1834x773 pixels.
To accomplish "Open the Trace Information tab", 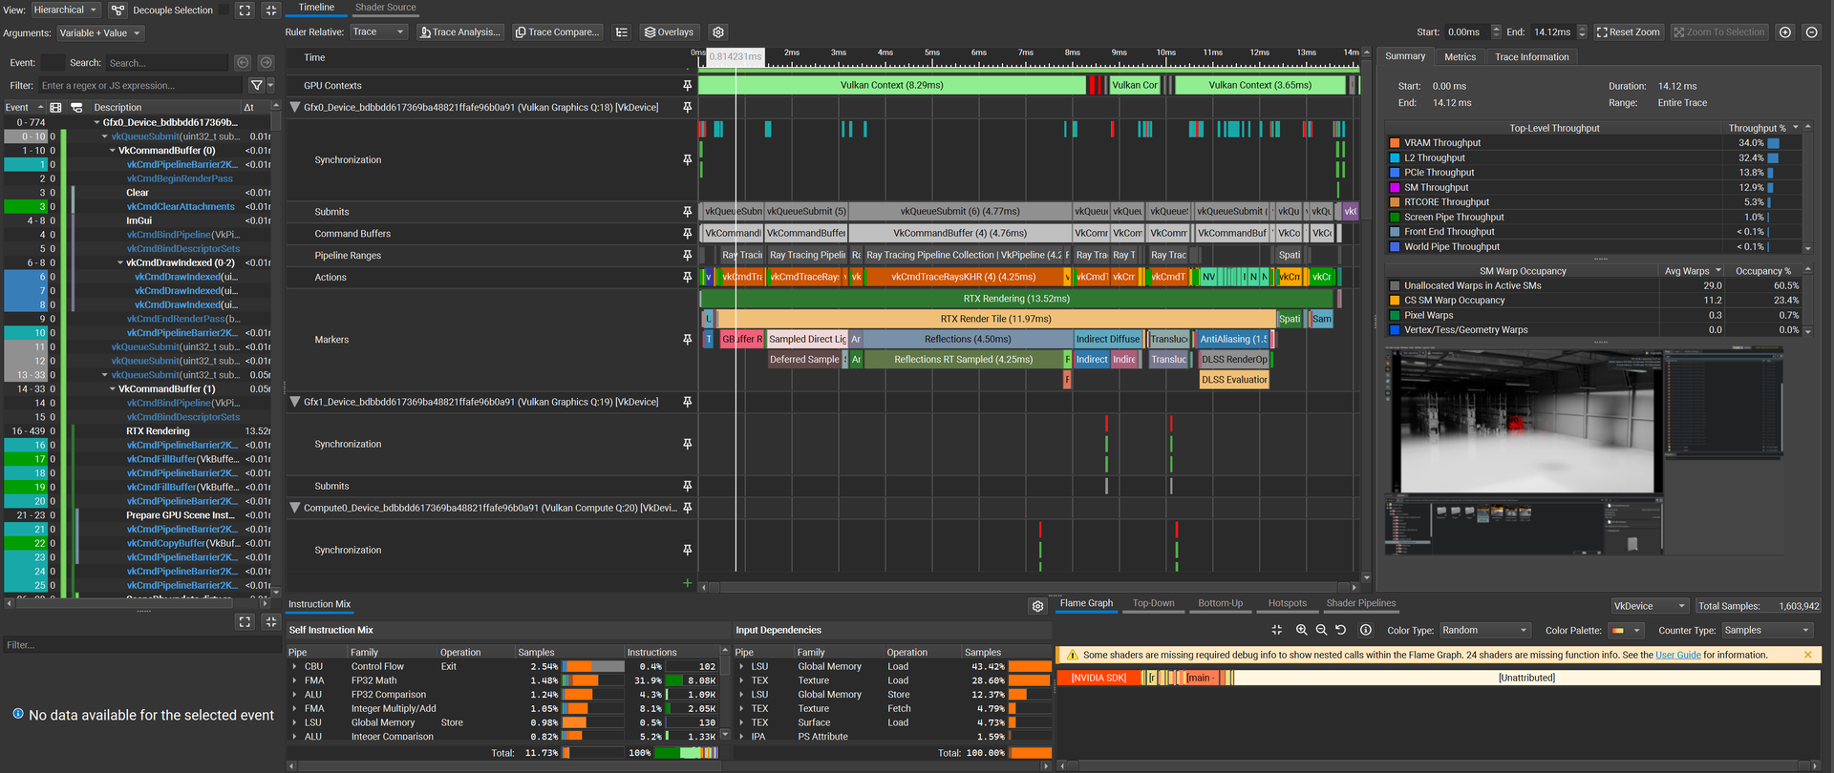I will [1532, 57].
